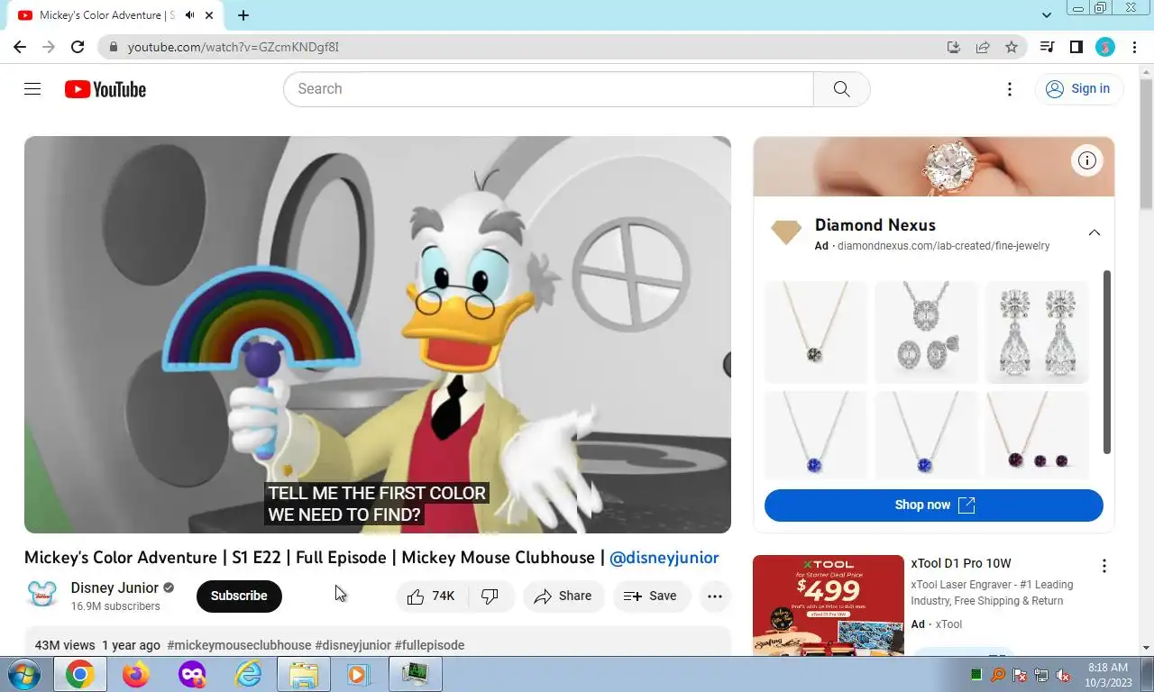Switch to Chrome on the taskbar

(x=79, y=674)
